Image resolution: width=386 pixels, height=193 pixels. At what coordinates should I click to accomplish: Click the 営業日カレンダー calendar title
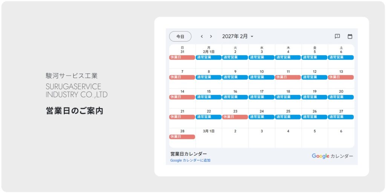point(188,154)
